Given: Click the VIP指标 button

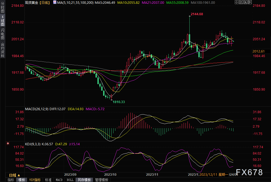Looking at the screenshot, I should point(35,180).
